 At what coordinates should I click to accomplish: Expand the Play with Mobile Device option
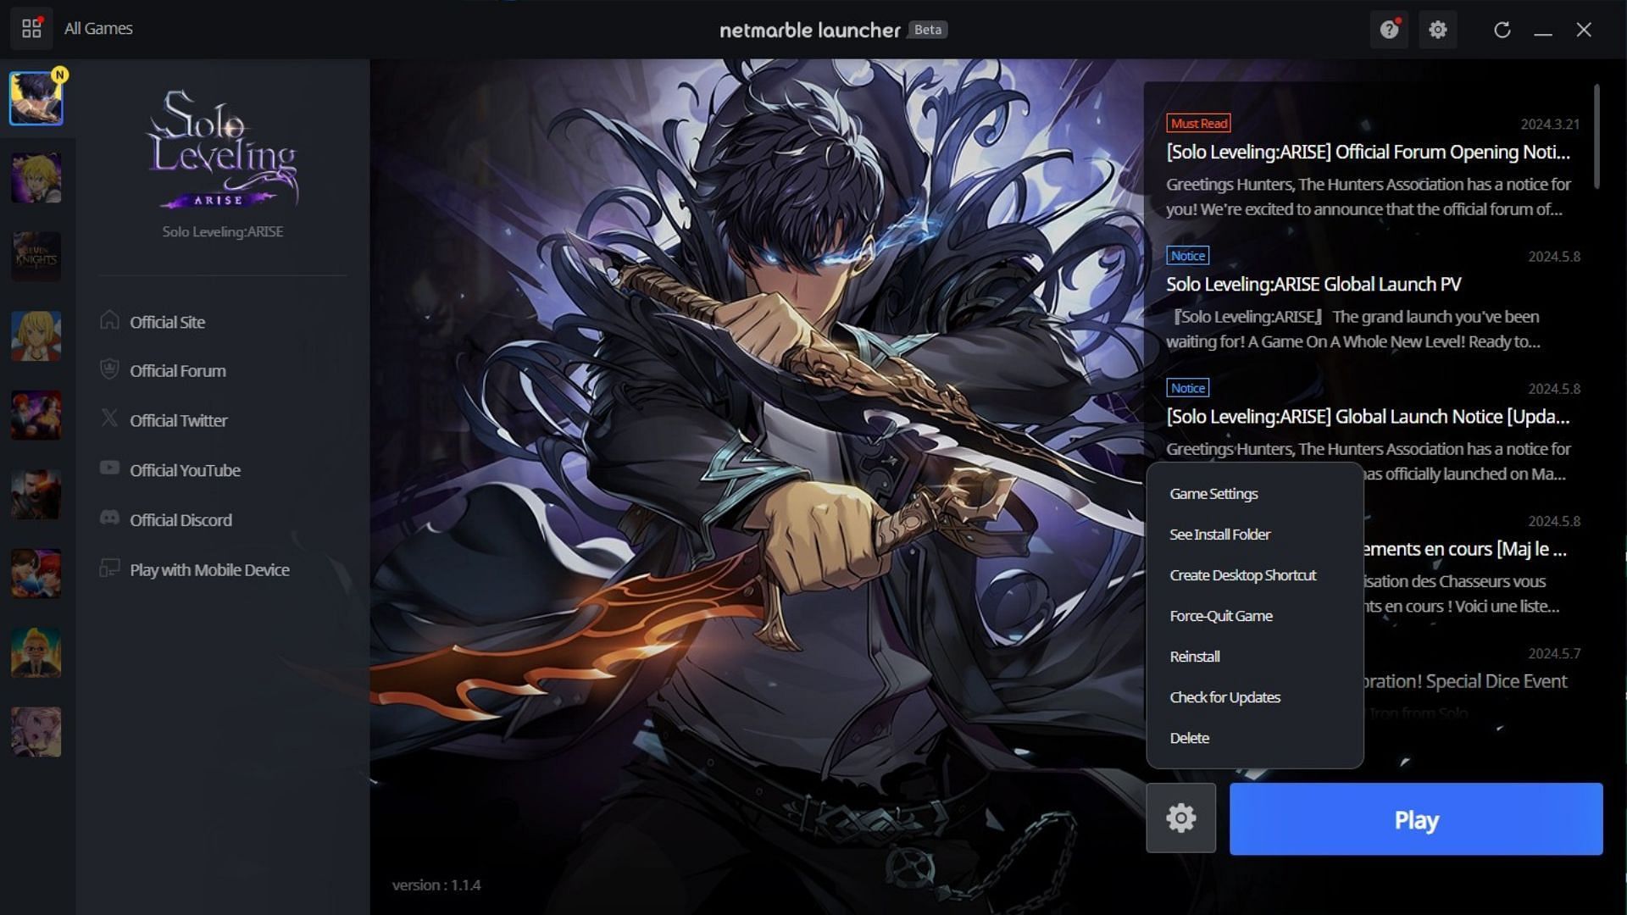point(209,570)
